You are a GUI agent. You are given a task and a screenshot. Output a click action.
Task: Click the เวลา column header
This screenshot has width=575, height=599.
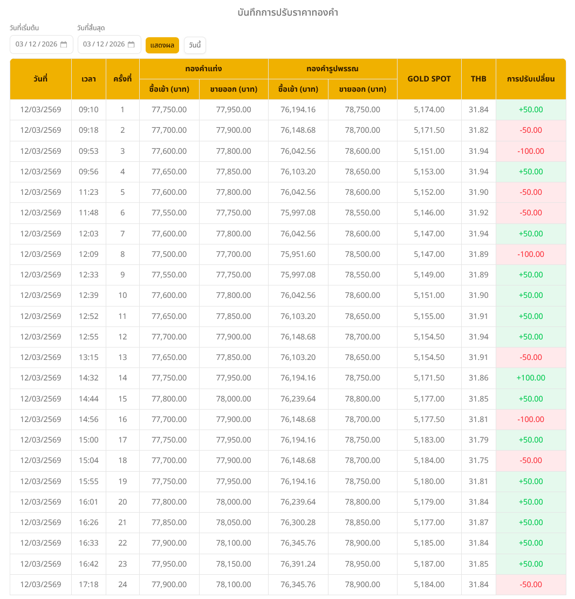88,79
